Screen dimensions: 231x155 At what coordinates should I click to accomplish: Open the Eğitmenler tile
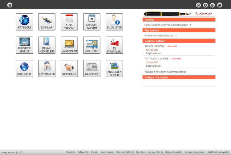pos(47,69)
